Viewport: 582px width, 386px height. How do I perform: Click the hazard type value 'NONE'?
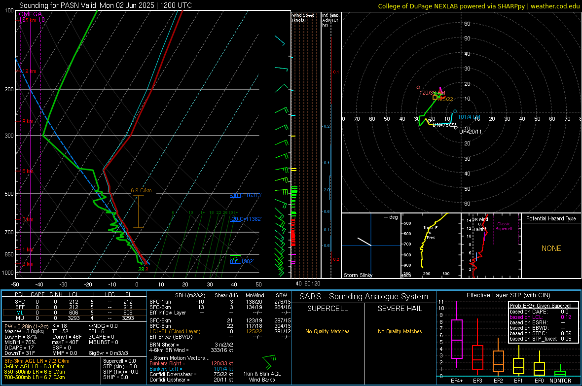(x=551, y=248)
